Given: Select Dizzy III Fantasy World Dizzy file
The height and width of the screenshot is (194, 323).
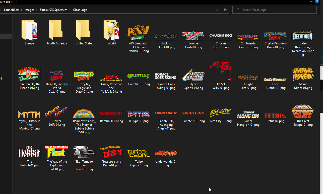Looking at the screenshot, I should [57, 82].
